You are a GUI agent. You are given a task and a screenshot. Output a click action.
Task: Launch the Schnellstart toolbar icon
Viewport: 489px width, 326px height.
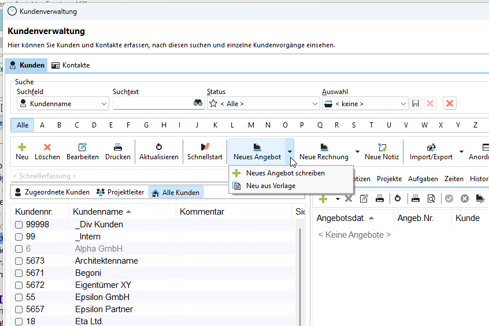(x=205, y=148)
